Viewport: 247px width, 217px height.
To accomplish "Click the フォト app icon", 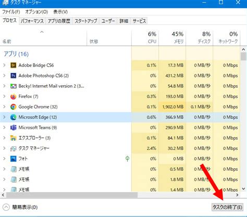I will click(14, 159).
